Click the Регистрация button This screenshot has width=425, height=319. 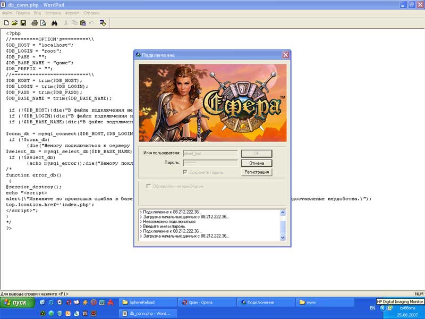click(257, 172)
